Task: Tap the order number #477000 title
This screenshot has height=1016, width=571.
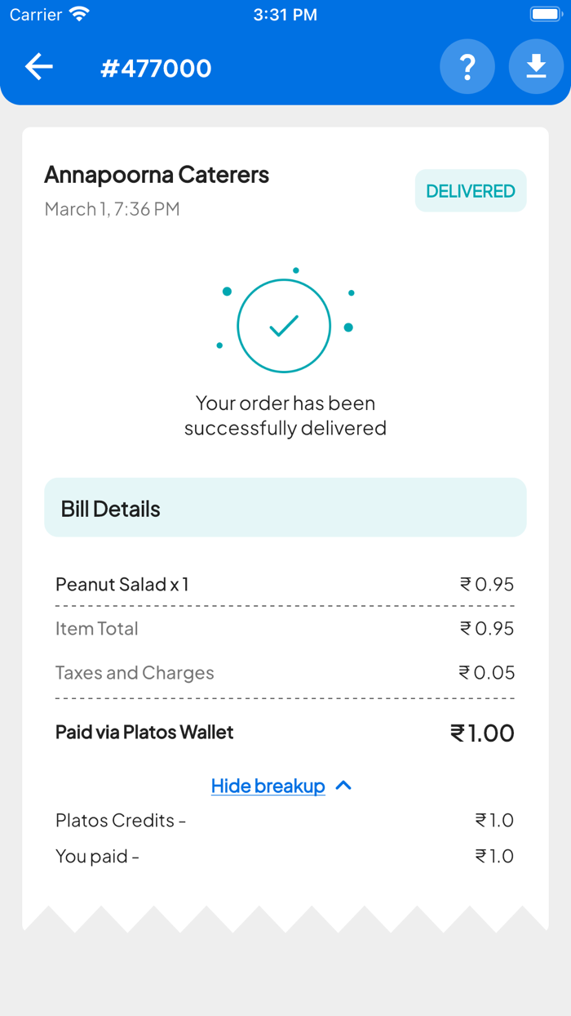Action: pyautogui.click(x=155, y=67)
